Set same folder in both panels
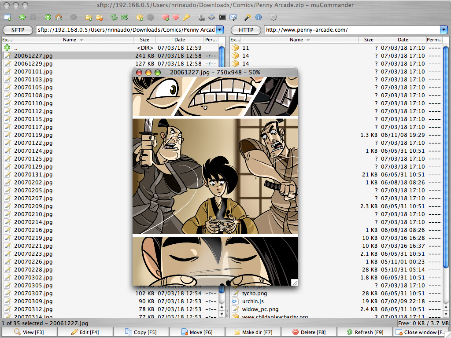Viewport: 451px width, 338px height. [125, 18]
